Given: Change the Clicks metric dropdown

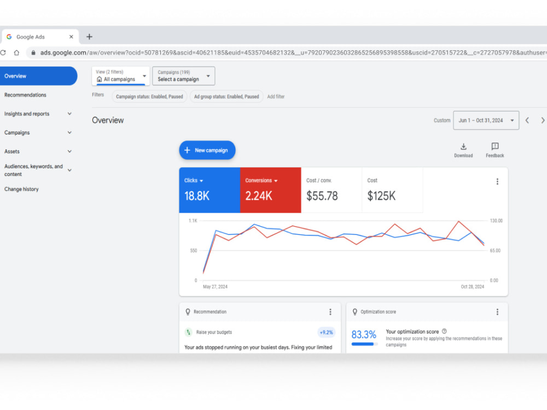Looking at the screenshot, I should (194, 180).
